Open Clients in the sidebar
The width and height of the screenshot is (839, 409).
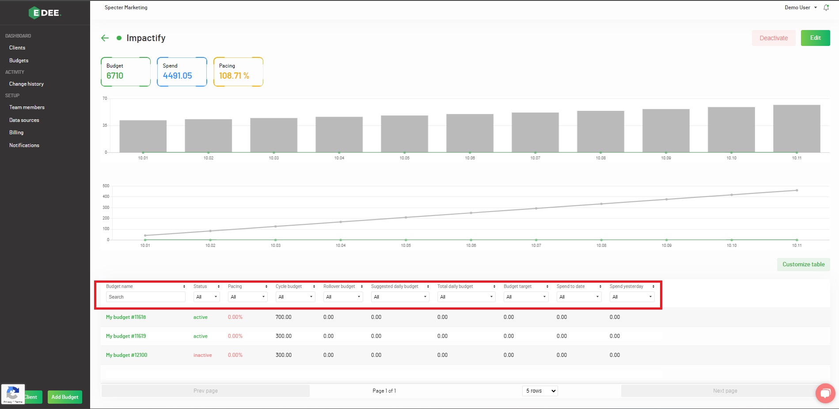[x=17, y=48]
